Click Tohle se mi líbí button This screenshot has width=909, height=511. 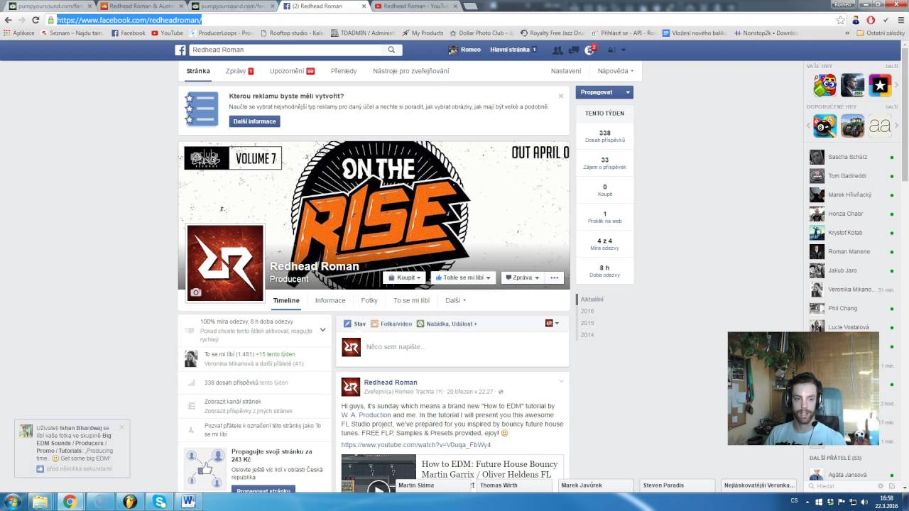(x=463, y=278)
